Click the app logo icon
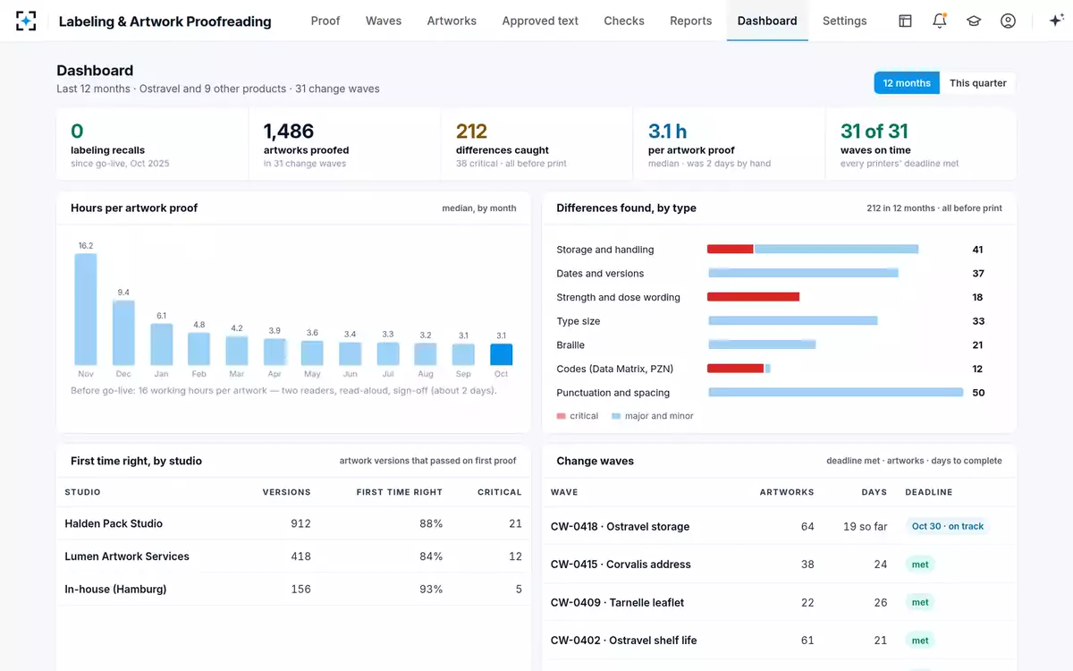The image size is (1073, 671). tap(26, 21)
